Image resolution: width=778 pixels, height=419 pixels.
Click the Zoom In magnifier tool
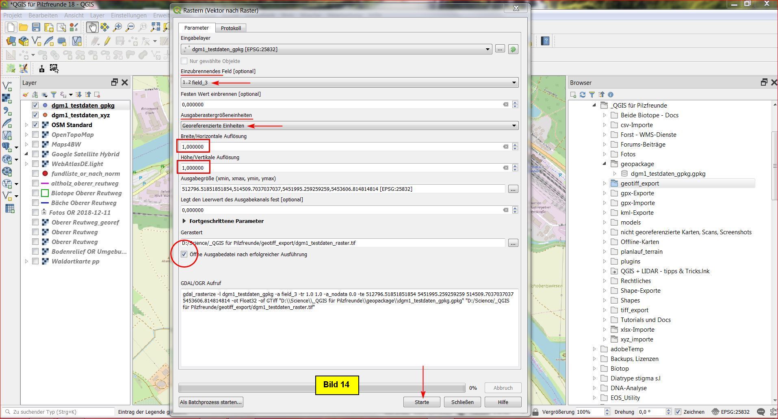coord(117,27)
